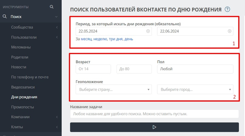Expand the Клипы submenu arrow
The image size is (245, 136).
(57, 127)
